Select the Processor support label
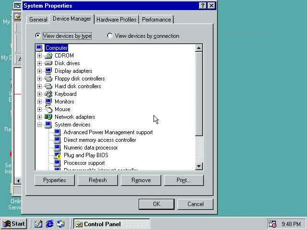The width and height of the screenshot is (307, 230). click(84, 163)
